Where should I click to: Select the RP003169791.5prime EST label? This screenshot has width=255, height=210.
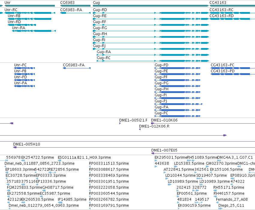point(109,206)
